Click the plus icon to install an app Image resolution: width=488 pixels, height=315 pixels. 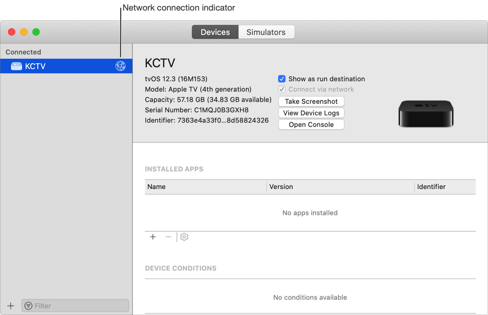[152, 237]
